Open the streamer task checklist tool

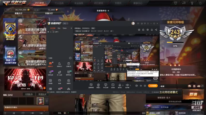(x=68, y=64)
